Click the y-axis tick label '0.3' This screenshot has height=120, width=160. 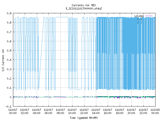click(9, 69)
